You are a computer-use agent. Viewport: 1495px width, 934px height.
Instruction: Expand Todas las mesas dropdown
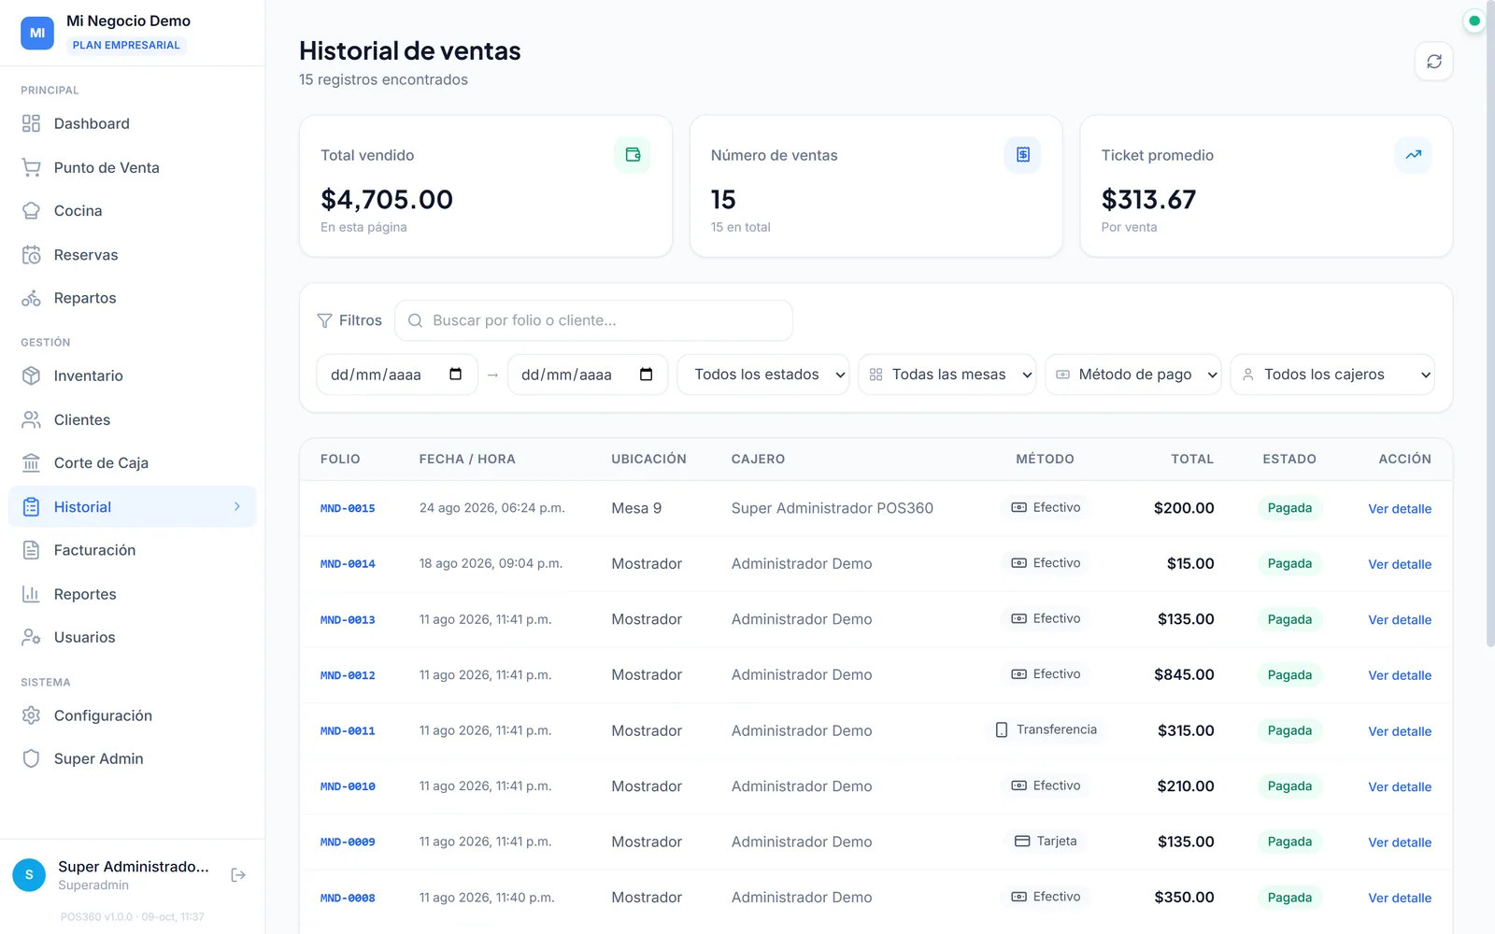coord(947,375)
